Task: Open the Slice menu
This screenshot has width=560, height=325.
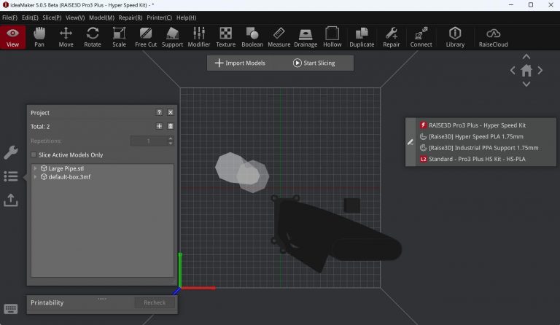Action: coord(52,17)
